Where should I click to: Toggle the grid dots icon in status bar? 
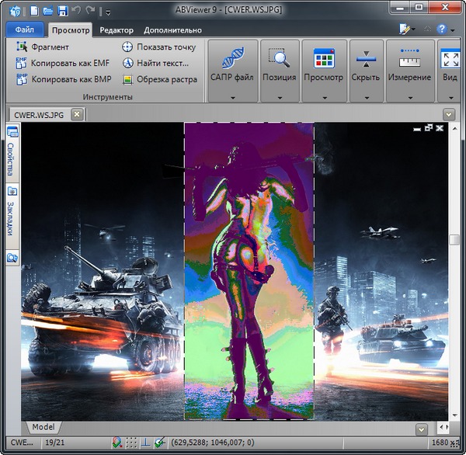[x=131, y=443]
